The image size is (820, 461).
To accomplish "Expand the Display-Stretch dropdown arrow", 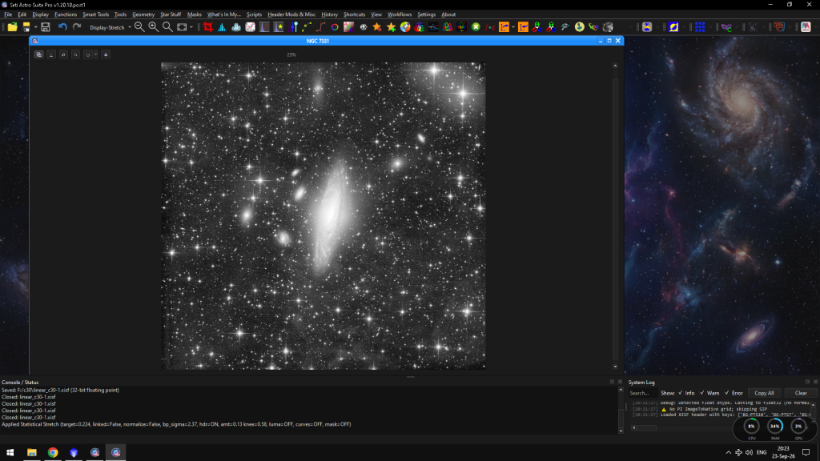I will point(130,27).
